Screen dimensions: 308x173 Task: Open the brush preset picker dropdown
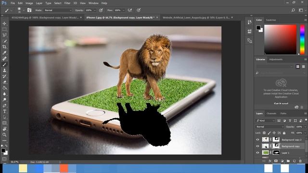click(x=24, y=10)
